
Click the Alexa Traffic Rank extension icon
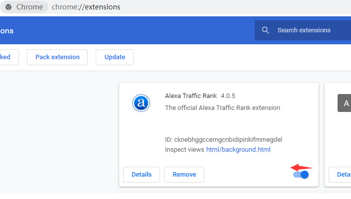tap(141, 103)
